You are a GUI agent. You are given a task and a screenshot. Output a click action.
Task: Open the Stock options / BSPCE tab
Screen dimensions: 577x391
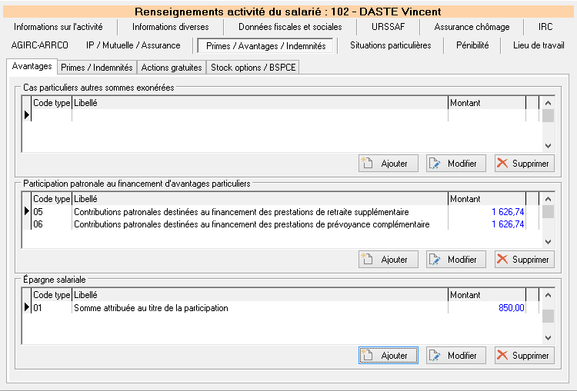pos(254,68)
